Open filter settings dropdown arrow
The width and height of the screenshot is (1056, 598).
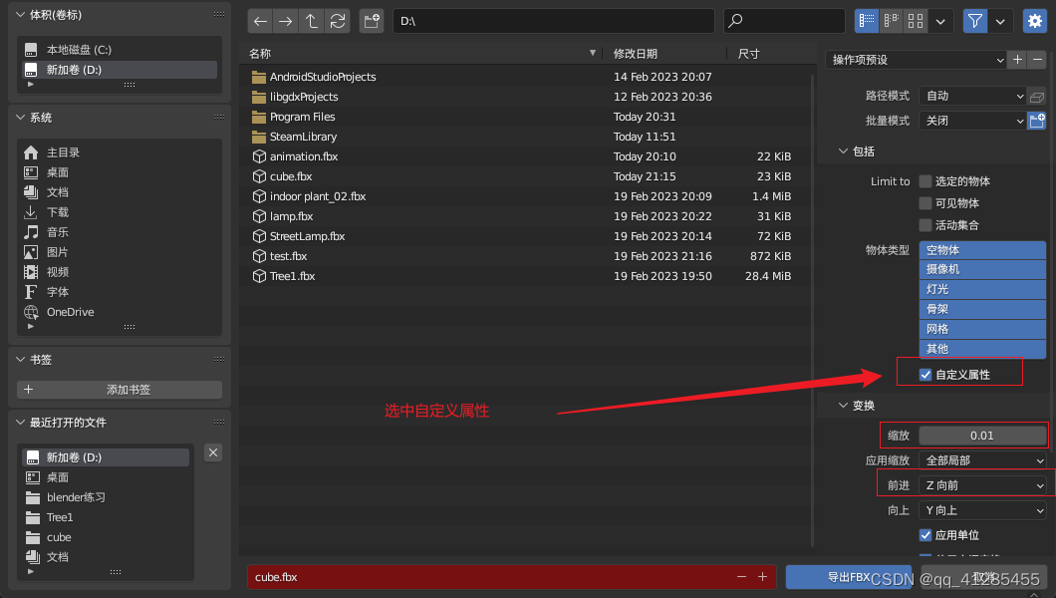point(1001,22)
